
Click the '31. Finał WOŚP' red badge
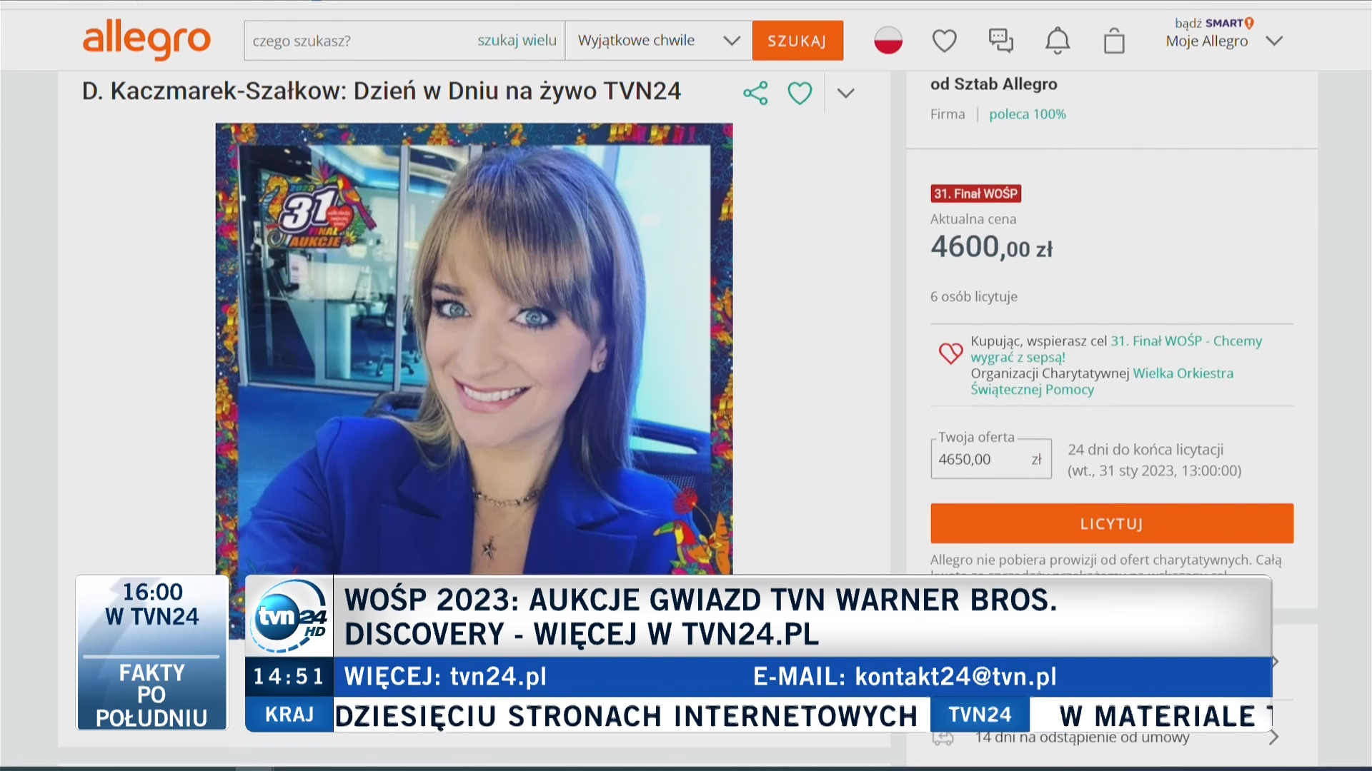click(x=976, y=193)
